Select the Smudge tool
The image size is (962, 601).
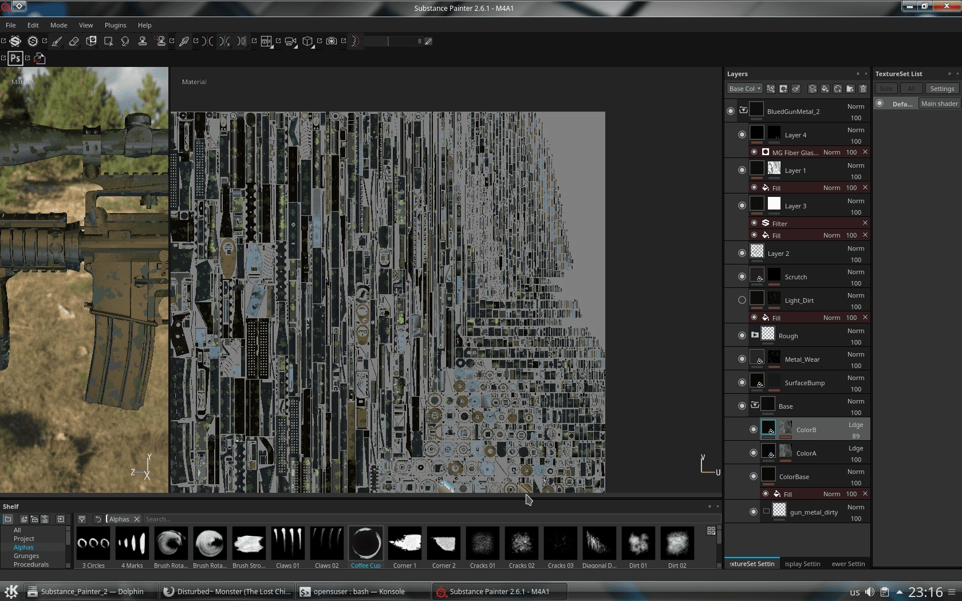click(125, 41)
